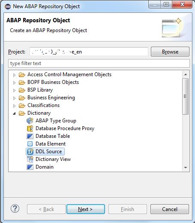Viewport: 195px width, 223px height.
Task: Select Domain entry
Action: [45, 167]
